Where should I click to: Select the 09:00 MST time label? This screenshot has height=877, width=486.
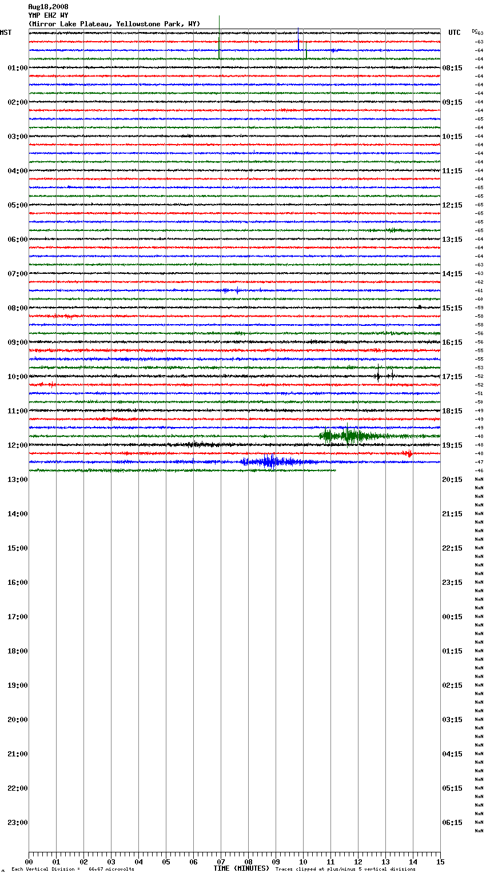18,342
